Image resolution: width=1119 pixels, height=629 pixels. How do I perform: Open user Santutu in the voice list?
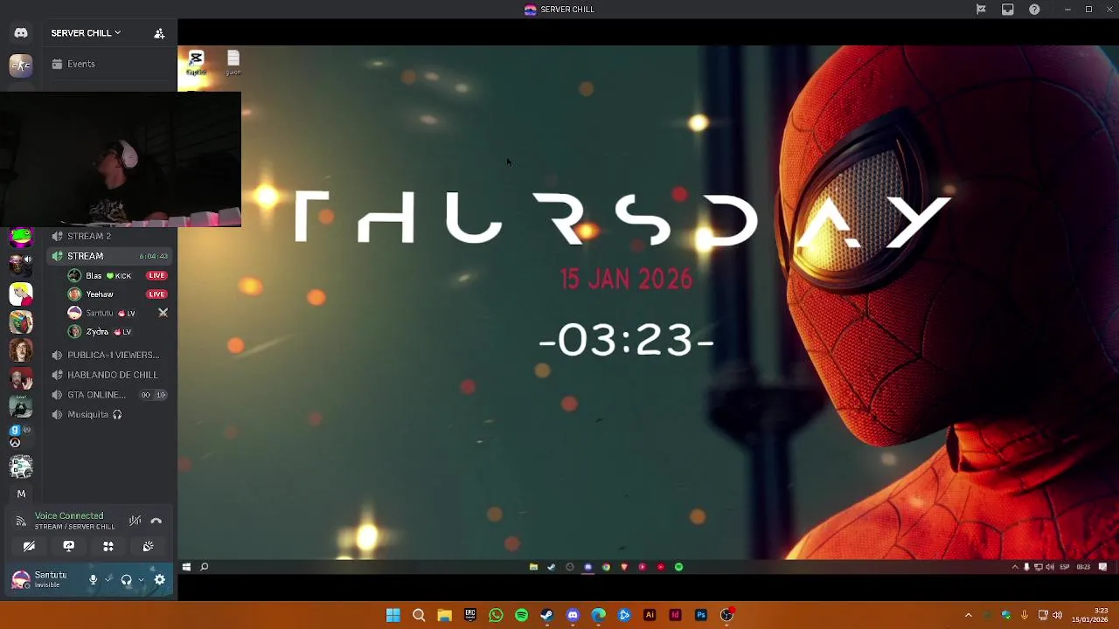[99, 313]
